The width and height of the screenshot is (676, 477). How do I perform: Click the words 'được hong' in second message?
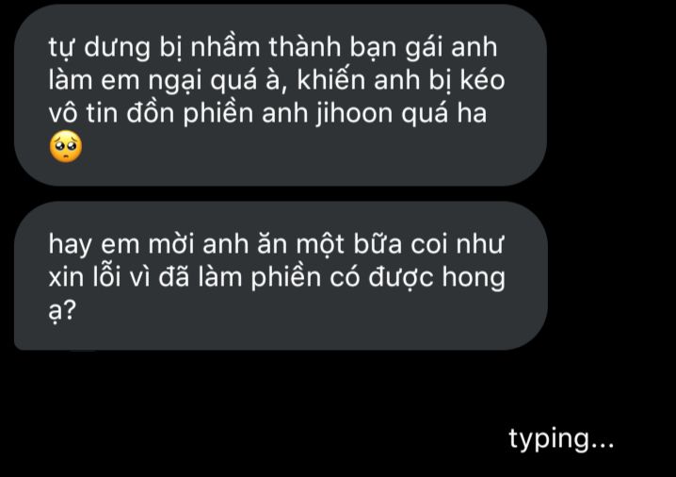436,278
